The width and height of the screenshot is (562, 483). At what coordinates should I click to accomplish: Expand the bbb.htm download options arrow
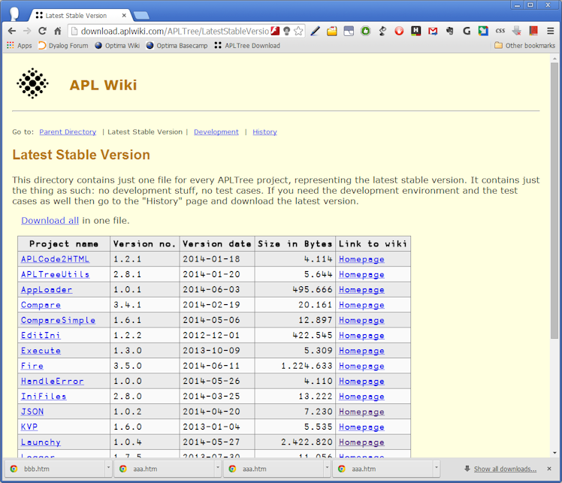108,467
